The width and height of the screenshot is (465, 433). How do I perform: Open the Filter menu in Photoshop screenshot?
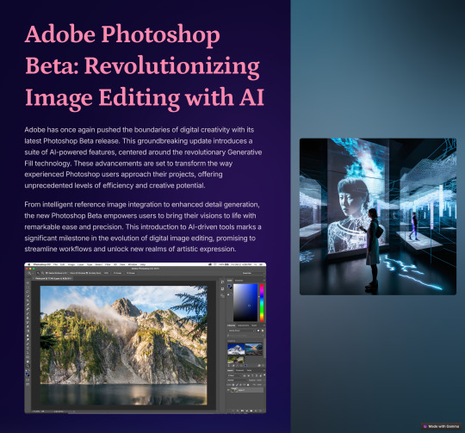click(x=108, y=264)
